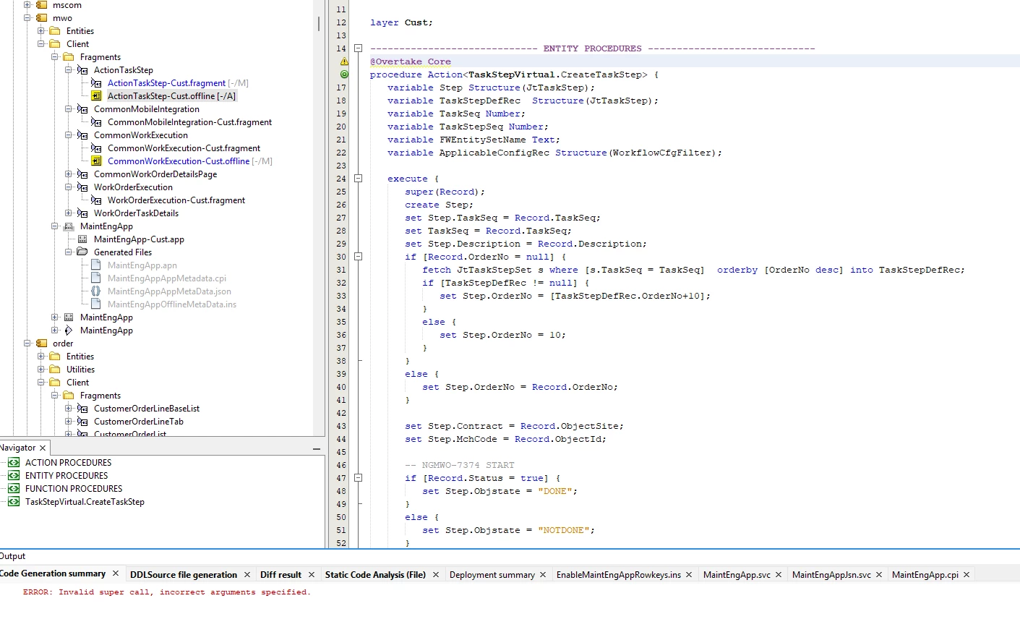Expand the CustomerOrderLineTab node
The height and width of the screenshot is (627, 1020).
click(x=69, y=422)
